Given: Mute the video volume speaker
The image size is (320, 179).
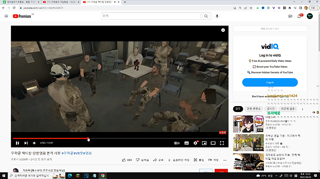Looking at the screenshot, I should [34, 143].
